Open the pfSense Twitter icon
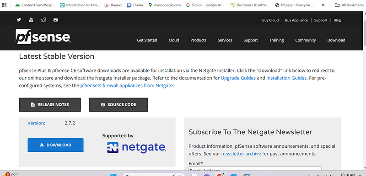Viewport: 366px width, 176px height. pos(19,20)
